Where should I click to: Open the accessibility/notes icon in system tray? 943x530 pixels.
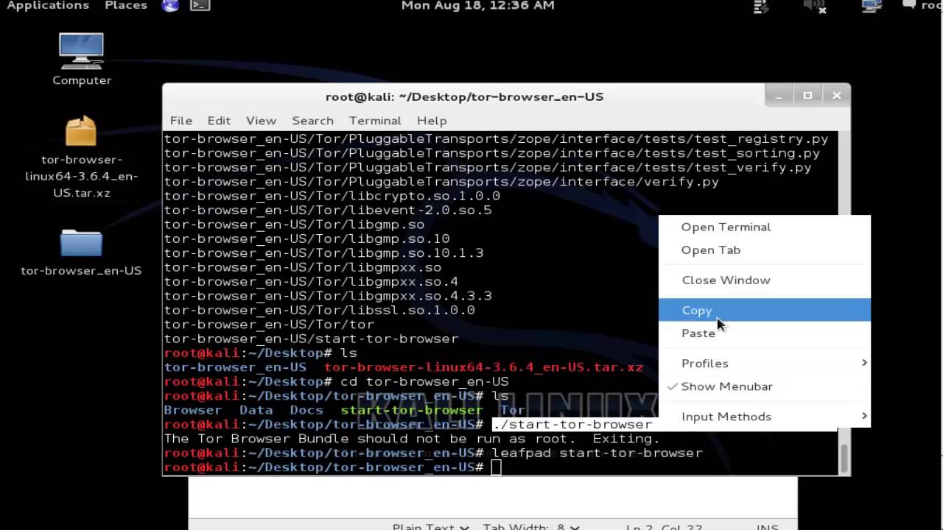pyautogui.click(x=762, y=7)
